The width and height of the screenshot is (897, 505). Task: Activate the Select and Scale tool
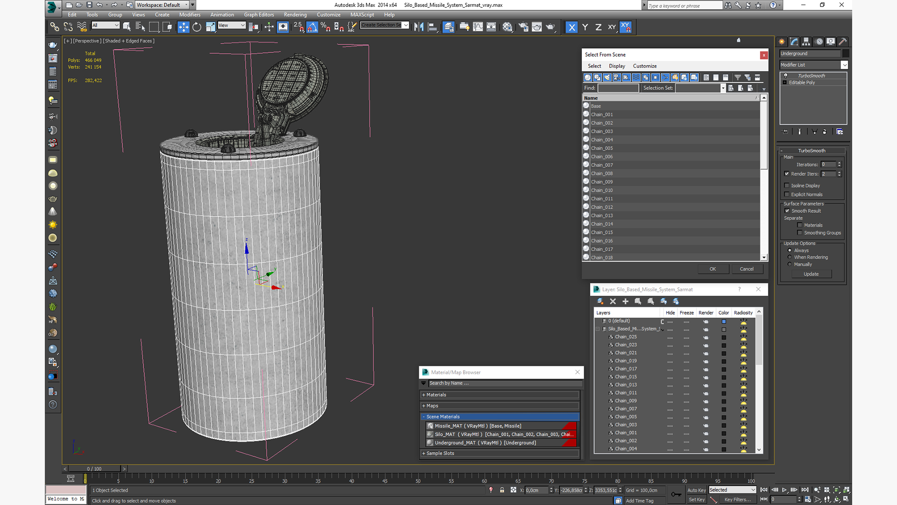(x=210, y=27)
